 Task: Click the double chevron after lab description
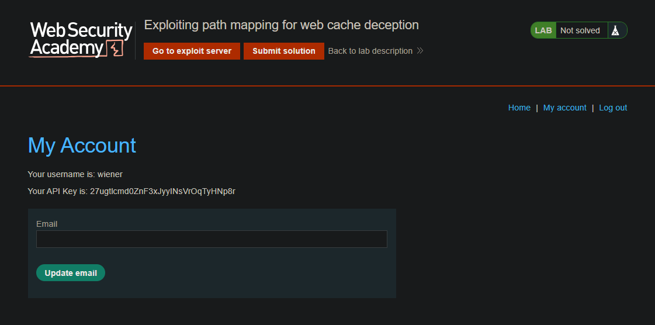pos(420,51)
